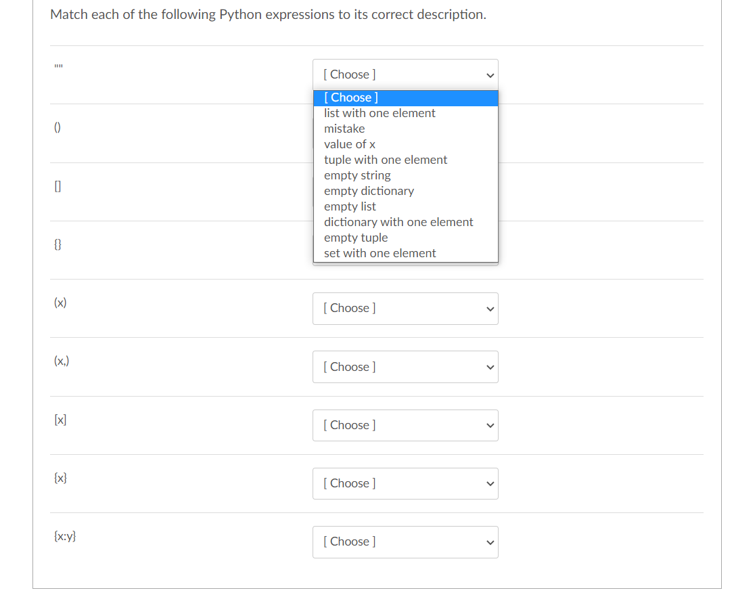Click chevron arrow on (x) dropdown

tap(490, 309)
